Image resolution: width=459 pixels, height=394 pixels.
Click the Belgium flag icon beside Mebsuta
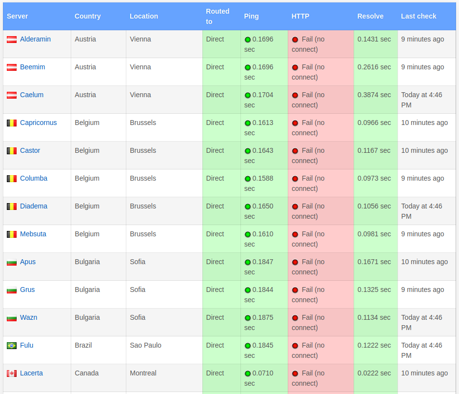pyautogui.click(x=12, y=234)
